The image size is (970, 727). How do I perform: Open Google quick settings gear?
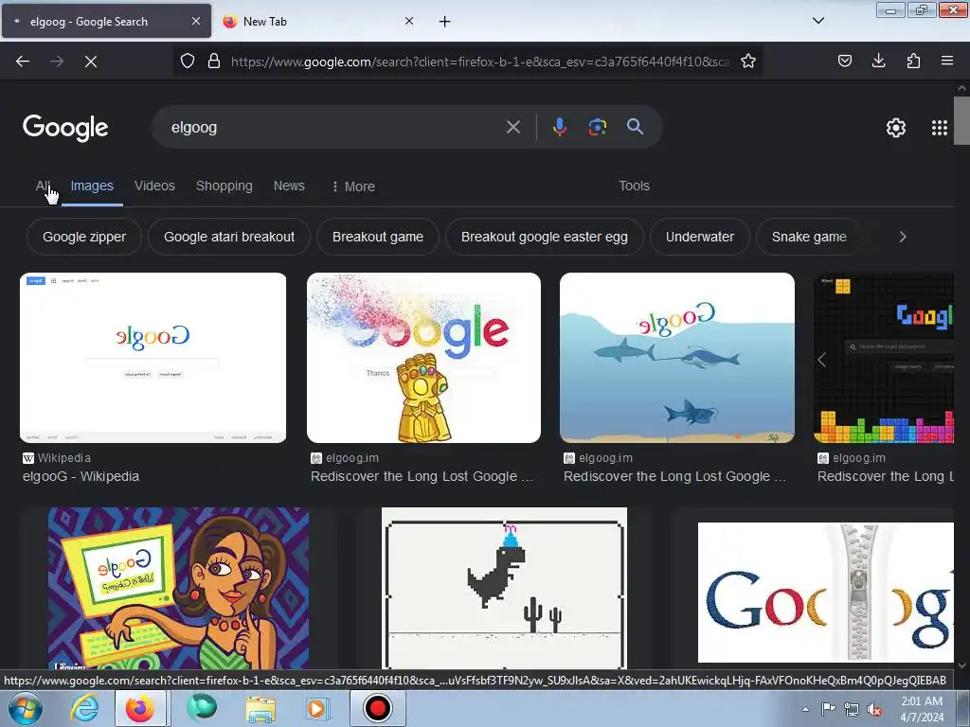(x=896, y=128)
